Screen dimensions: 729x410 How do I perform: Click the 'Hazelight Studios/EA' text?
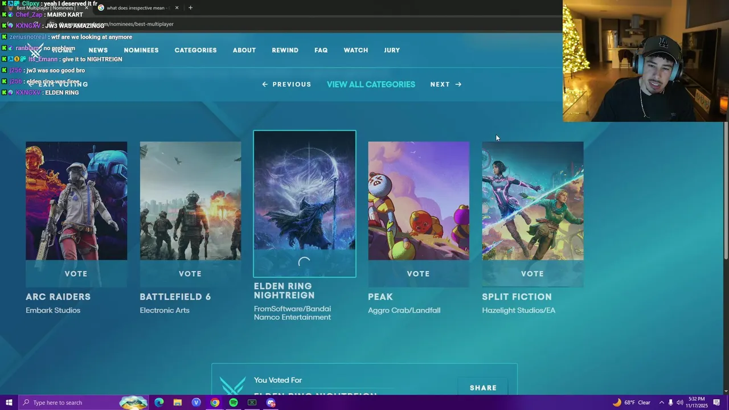tap(519, 310)
